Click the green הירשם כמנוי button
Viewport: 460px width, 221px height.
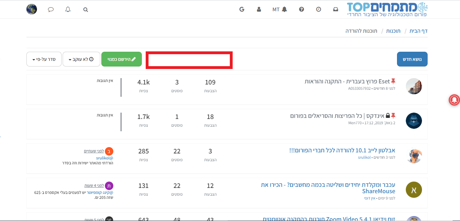coord(121,59)
